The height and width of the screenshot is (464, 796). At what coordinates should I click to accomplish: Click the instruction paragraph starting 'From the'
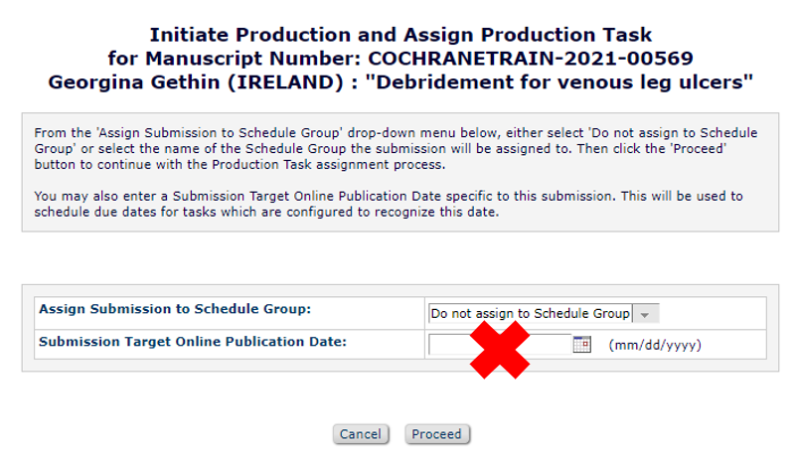396,148
